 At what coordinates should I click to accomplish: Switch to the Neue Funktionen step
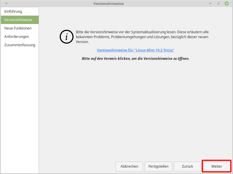[18, 28]
